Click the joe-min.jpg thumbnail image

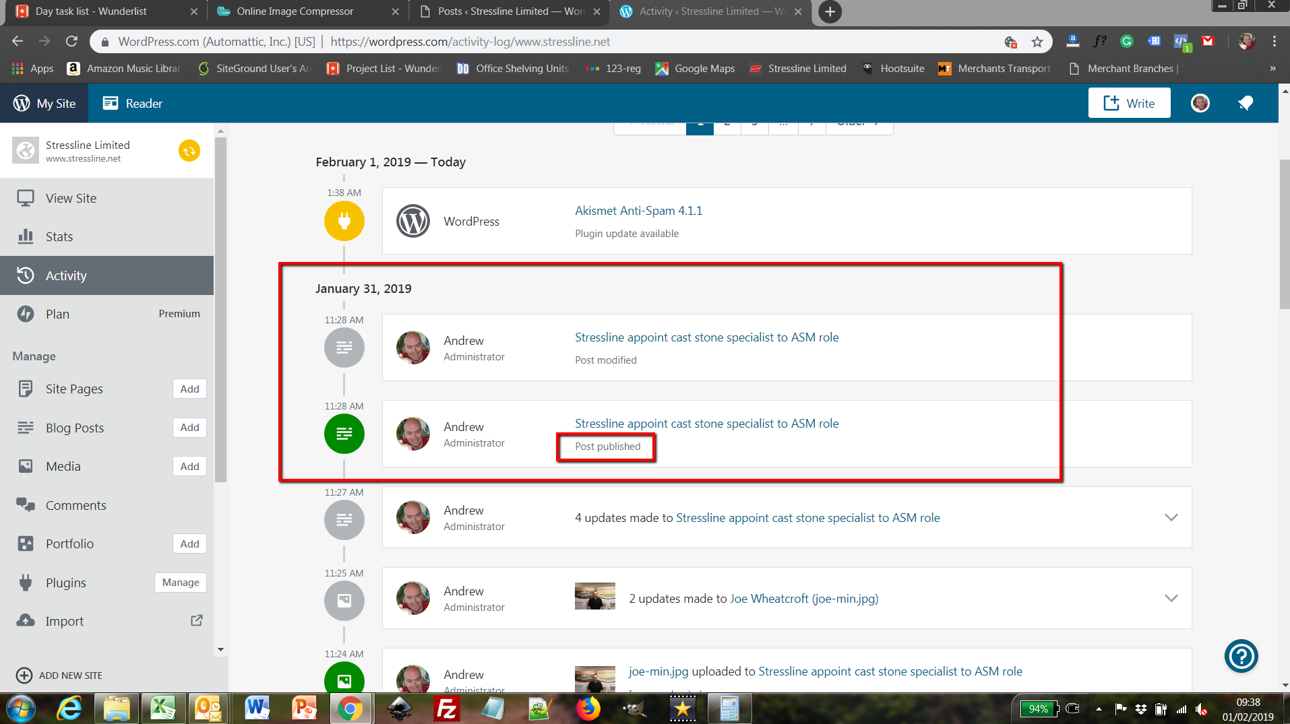(x=594, y=597)
